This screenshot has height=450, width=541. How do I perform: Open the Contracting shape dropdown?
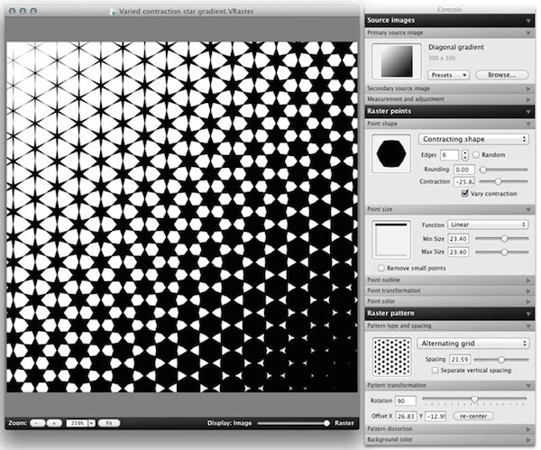[x=473, y=140]
